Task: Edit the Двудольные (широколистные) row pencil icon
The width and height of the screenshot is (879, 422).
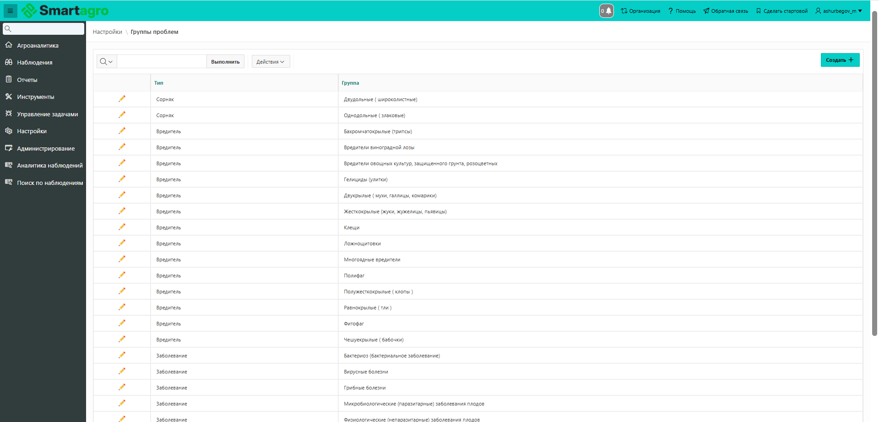Action: tap(122, 99)
